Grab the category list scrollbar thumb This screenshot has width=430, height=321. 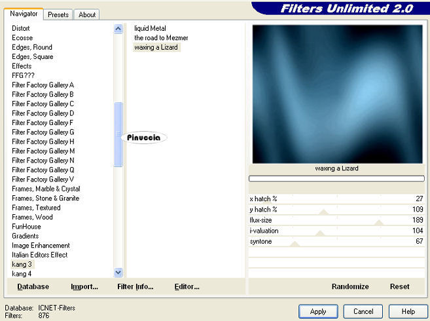pyautogui.click(x=118, y=134)
